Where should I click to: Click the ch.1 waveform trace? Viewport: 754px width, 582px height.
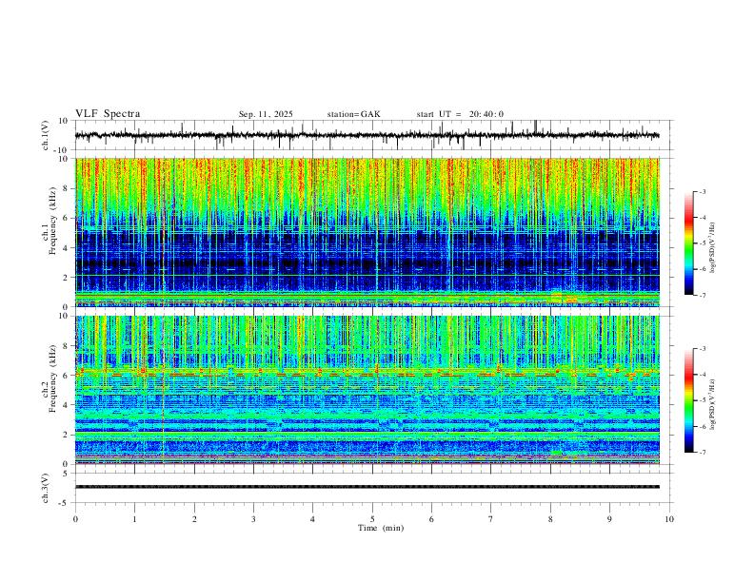point(367,135)
